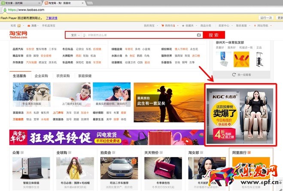Click the 运行一次 button

(x=266, y=18)
